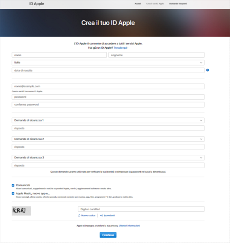230x243 pixels.
Task: Click the date of birth info icon
Action: click(207, 70)
